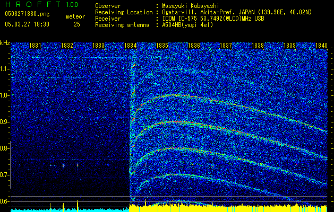Viewport: 334px width, 212px height.
Task: Click the 'Receiver' field label
Action: point(108,19)
